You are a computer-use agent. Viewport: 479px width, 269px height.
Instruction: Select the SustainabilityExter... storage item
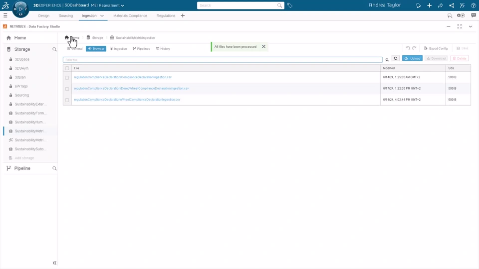[x=30, y=104]
